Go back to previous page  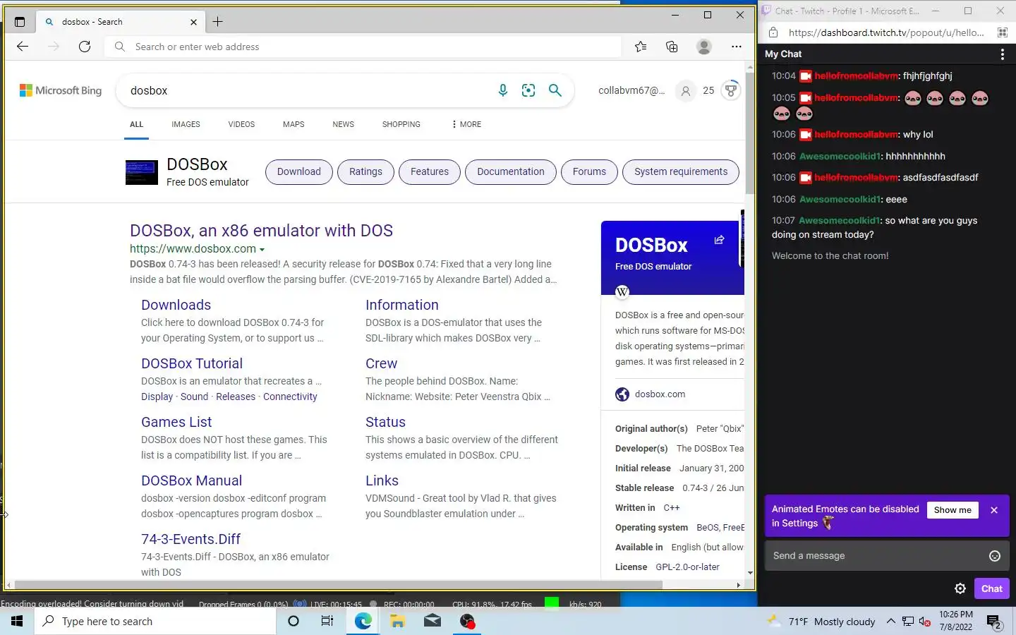click(x=23, y=47)
